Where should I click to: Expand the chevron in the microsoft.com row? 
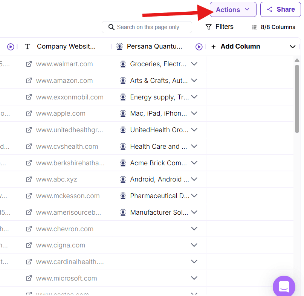[194, 278]
